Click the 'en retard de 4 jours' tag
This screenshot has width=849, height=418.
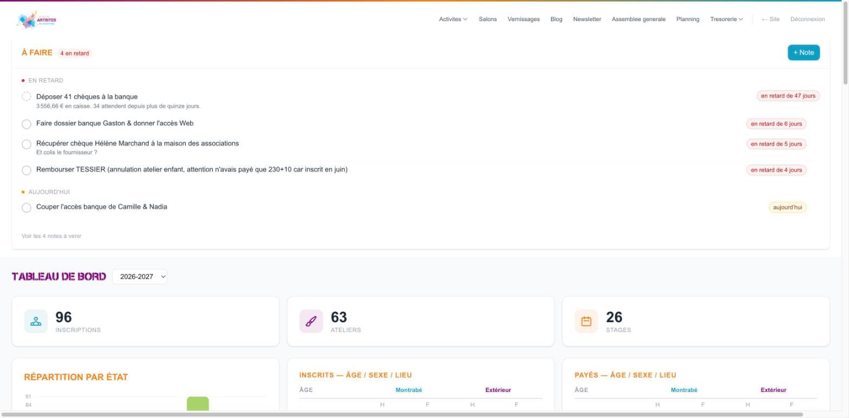tap(776, 170)
